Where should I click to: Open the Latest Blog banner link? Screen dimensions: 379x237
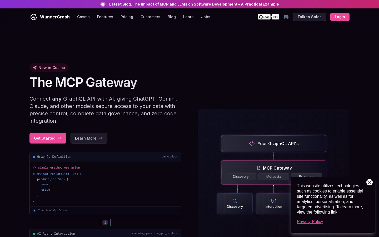tap(194, 4)
